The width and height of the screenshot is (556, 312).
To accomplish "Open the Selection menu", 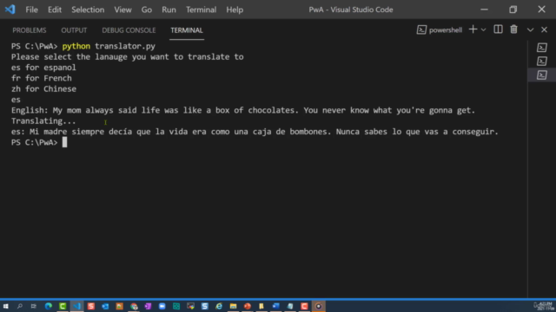I will [88, 10].
